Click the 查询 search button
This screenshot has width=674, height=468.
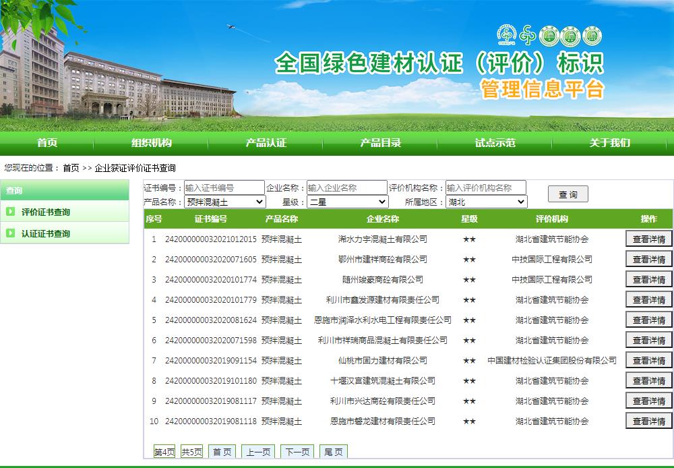pos(568,194)
